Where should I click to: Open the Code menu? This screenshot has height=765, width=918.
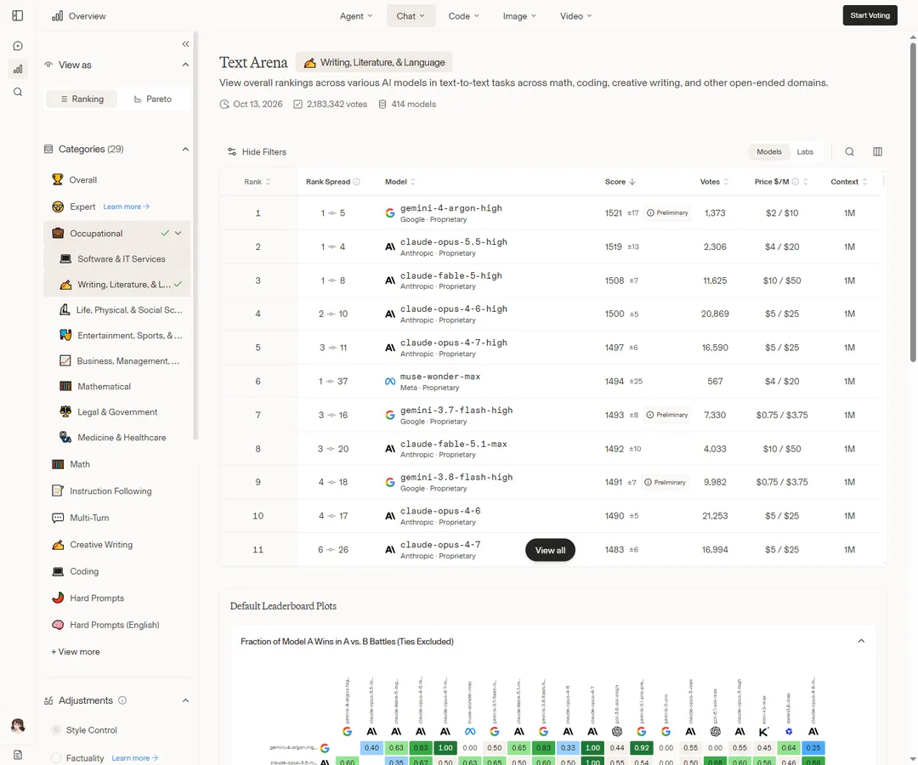coord(464,16)
